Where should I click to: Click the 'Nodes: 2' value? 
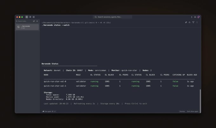147,70
